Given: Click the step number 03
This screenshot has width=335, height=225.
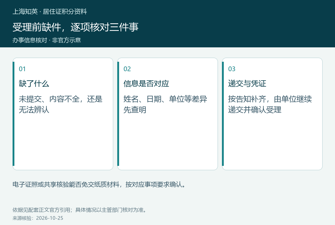Looking at the screenshot, I should [x=232, y=69].
